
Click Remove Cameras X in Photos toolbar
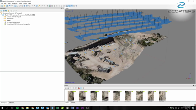pyautogui.click(x=70, y=88)
